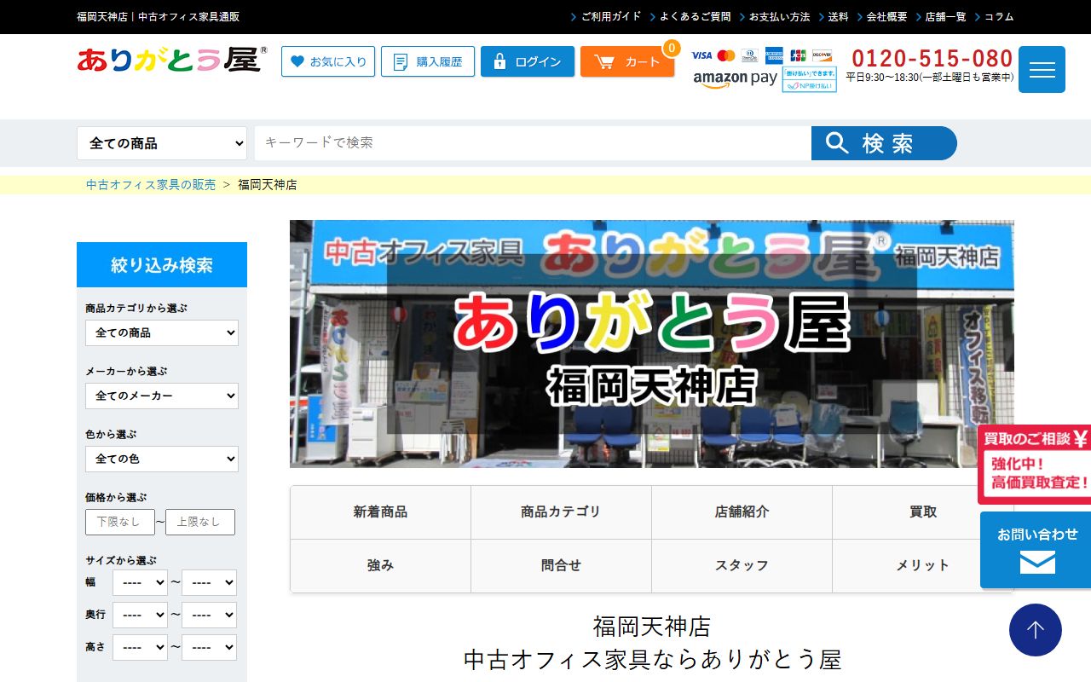The width and height of the screenshot is (1091, 682).
Task: Expand the 奥行 maximum size dropdown
Action: point(209,615)
